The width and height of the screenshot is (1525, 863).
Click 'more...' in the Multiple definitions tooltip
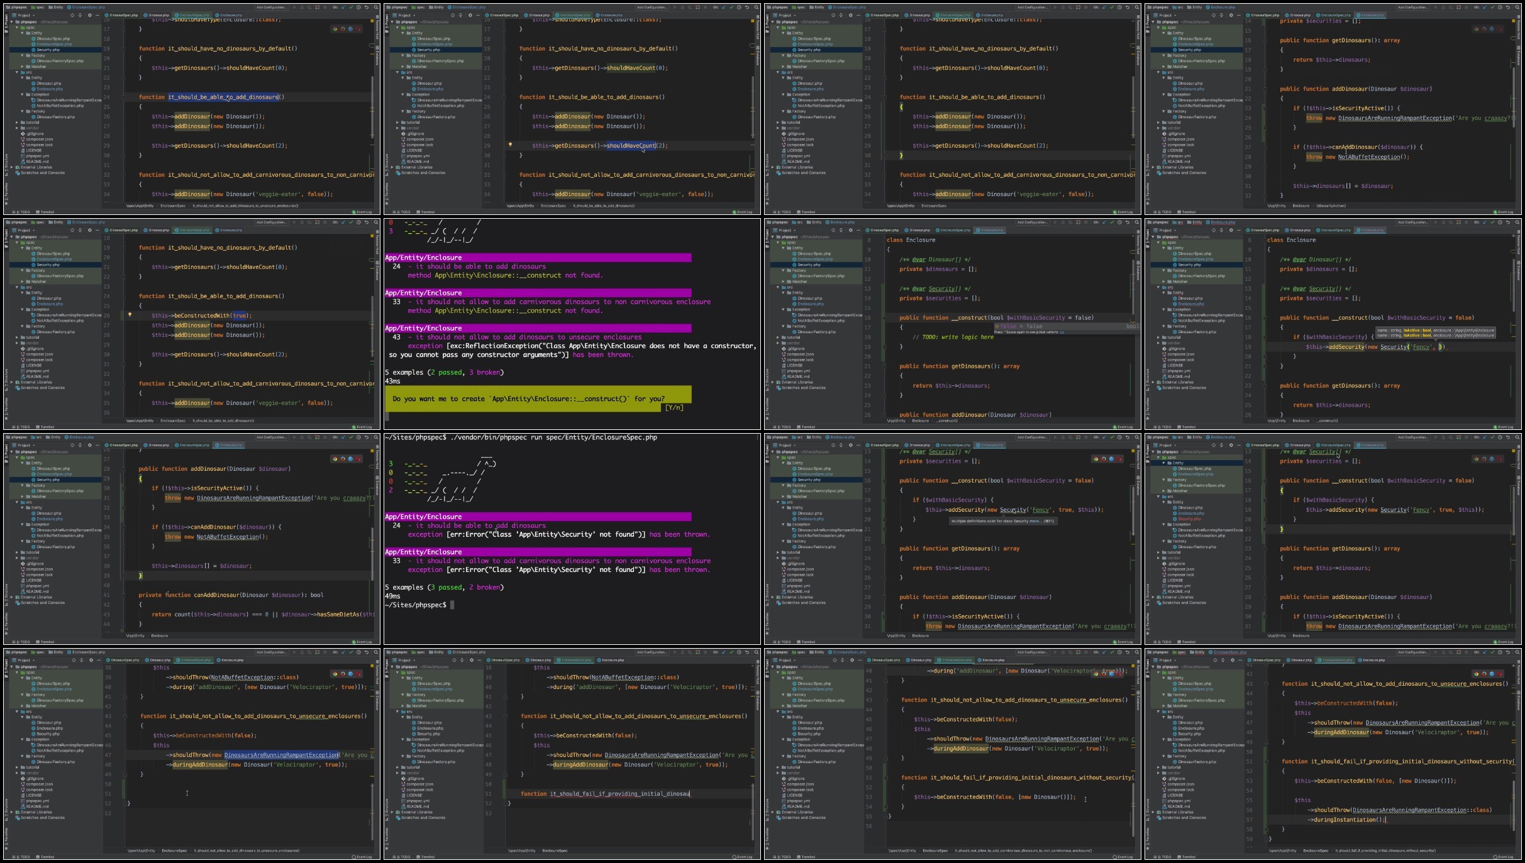[x=1035, y=521]
